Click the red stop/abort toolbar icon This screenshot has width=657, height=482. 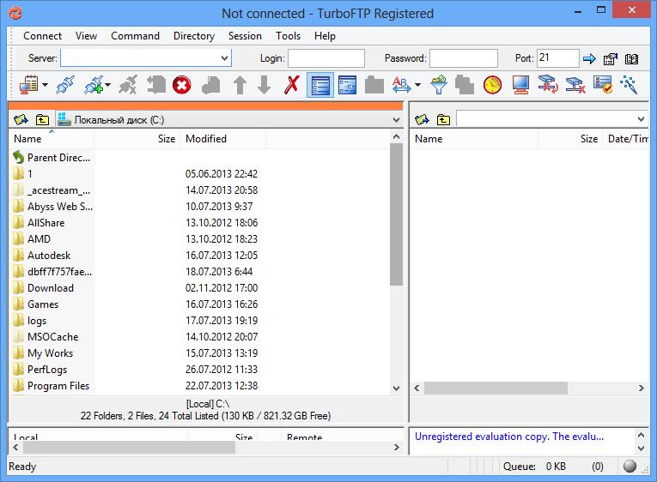pyautogui.click(x=181, y=84)
